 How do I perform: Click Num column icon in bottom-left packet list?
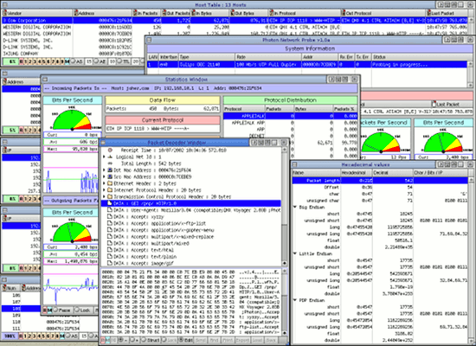pyautogui.click(x=4, y=287)
